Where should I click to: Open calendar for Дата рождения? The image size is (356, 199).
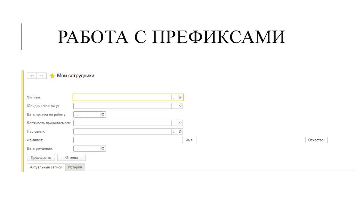click(x=103, y=148)
